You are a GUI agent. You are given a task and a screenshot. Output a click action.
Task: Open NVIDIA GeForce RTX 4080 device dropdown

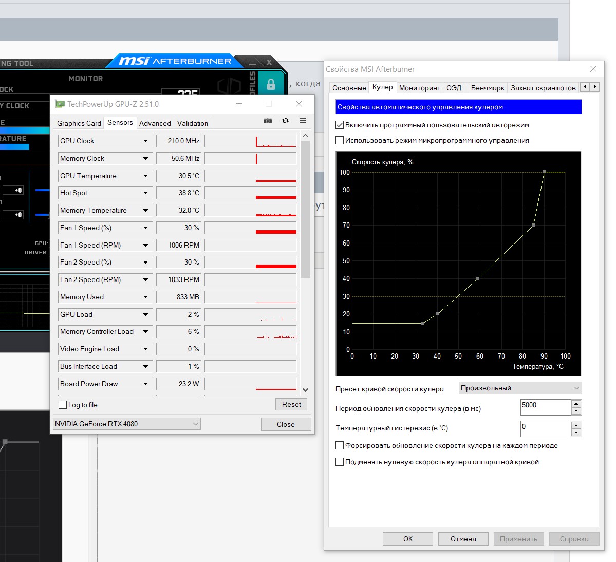126,424
